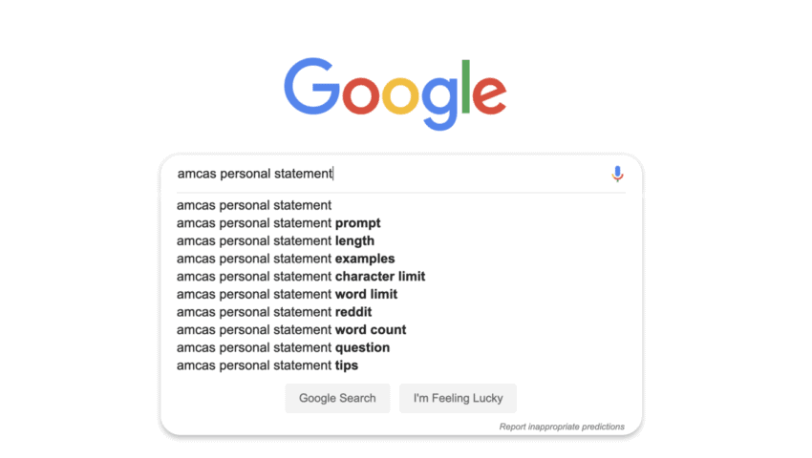Click the yellow letter o in logo
The height and width of the screenshot is (458, 812).
tap(400, 95)
